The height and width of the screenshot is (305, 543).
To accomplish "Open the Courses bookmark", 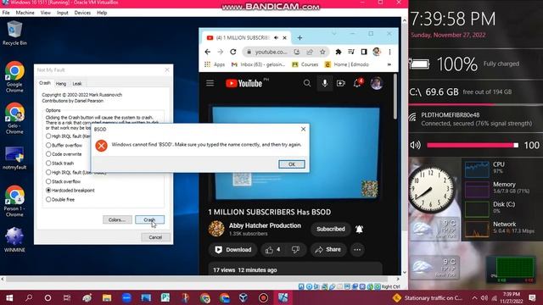I will pos(305,64).
